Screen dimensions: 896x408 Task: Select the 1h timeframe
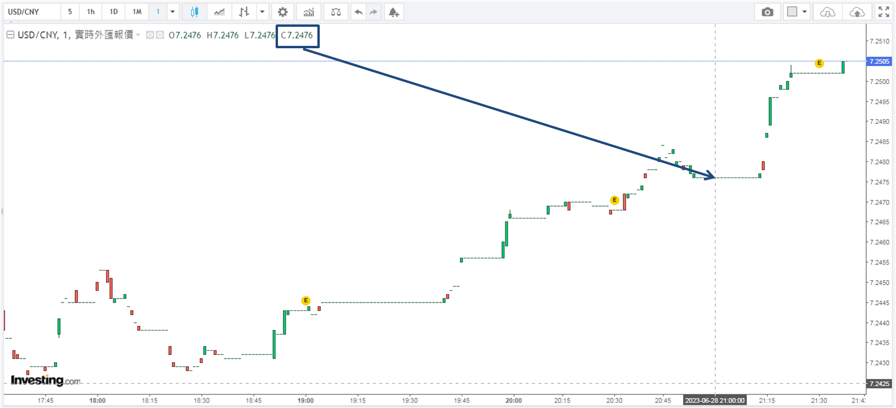click(90, 12)
